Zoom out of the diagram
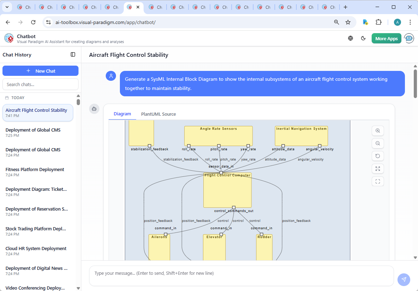 [378, 143]
